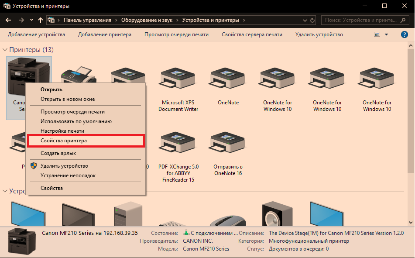The image size is (415, 258).
Task: Collapse the Устройства group chevron
Action: point(5,191)
